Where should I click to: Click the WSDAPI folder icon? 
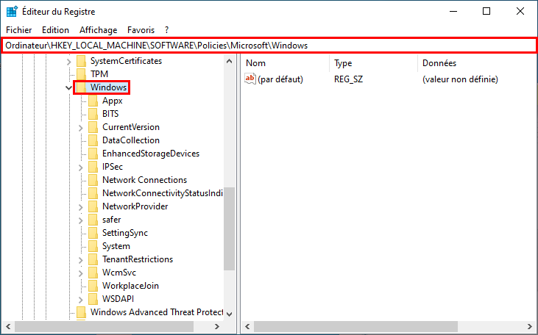(93, 299)
